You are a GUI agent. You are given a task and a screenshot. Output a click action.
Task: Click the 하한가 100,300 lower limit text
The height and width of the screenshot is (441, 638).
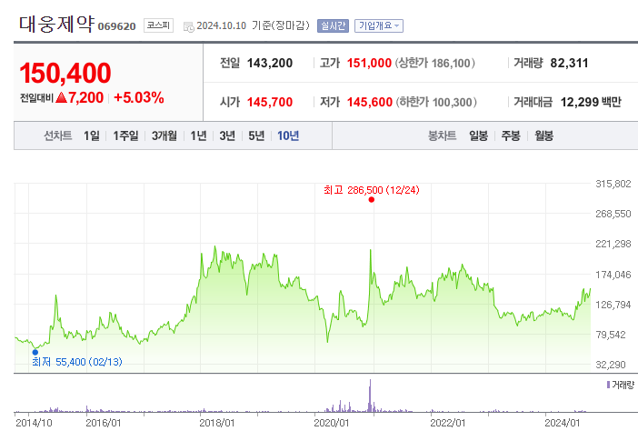[436, 102]
